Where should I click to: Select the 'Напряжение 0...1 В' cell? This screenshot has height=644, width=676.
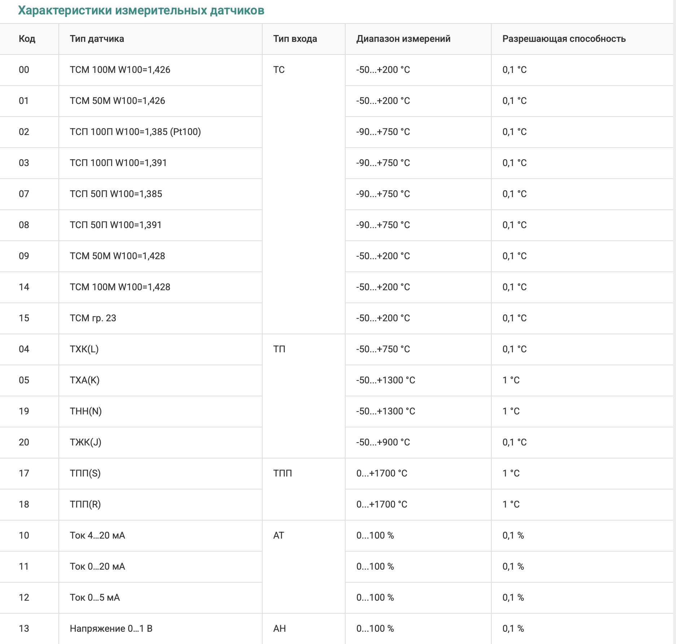tap(111, 628)
